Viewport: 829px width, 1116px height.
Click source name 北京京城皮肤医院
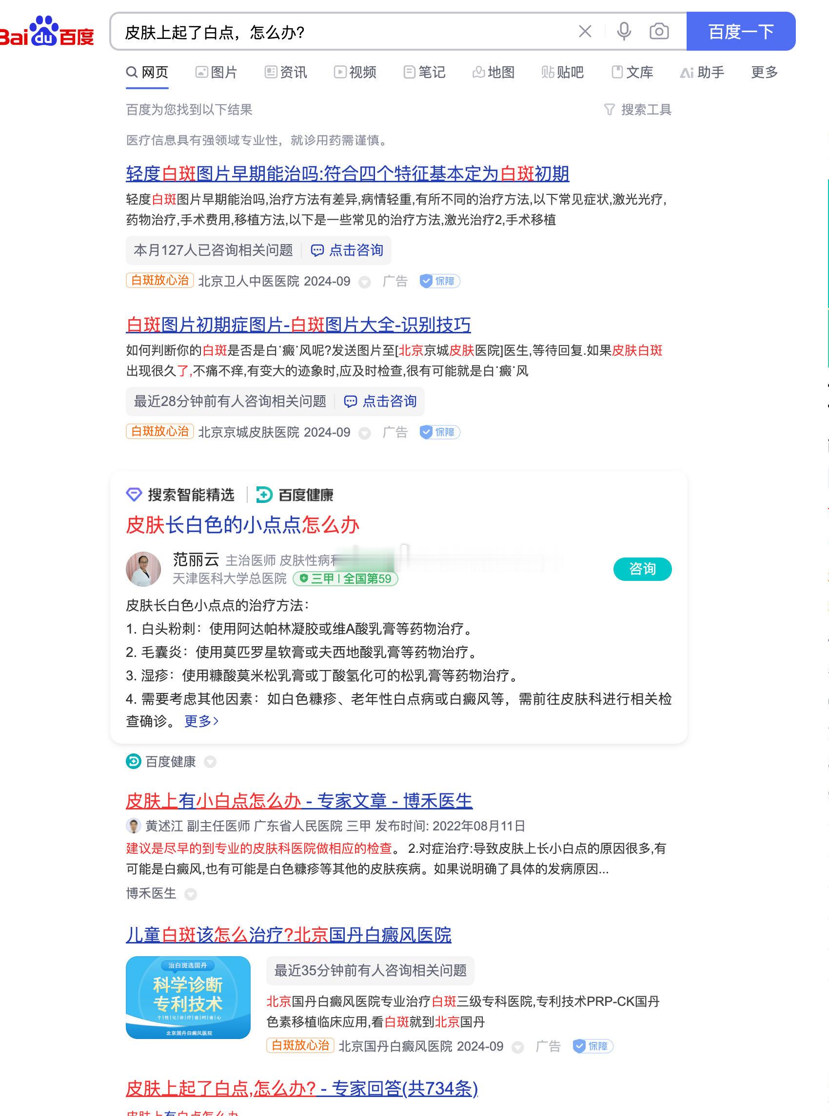tap(248, 432)
